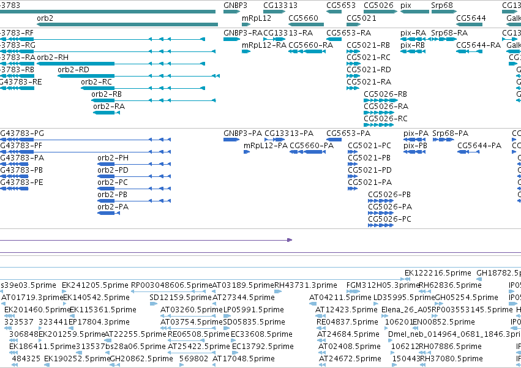Click the CG5644-RA transcript label
521x368 pixels.
point(479,45)
